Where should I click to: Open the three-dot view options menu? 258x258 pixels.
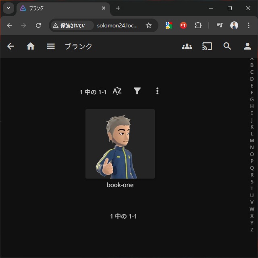click(x=157, y=91)
